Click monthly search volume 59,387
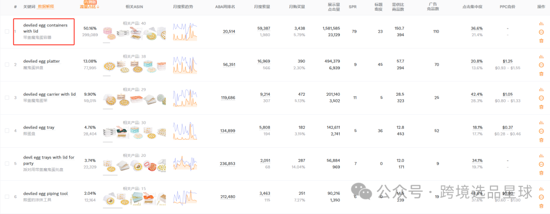Viewport: 550px width, 214px height. tap(264, 28)
